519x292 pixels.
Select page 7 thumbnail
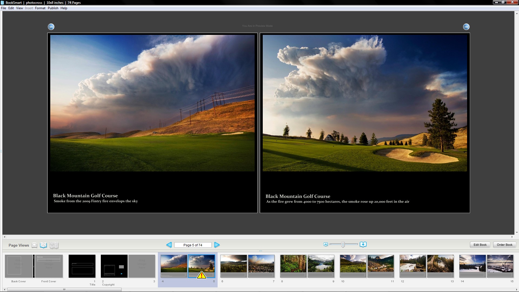pyautogui.click(x=261, y=266)
